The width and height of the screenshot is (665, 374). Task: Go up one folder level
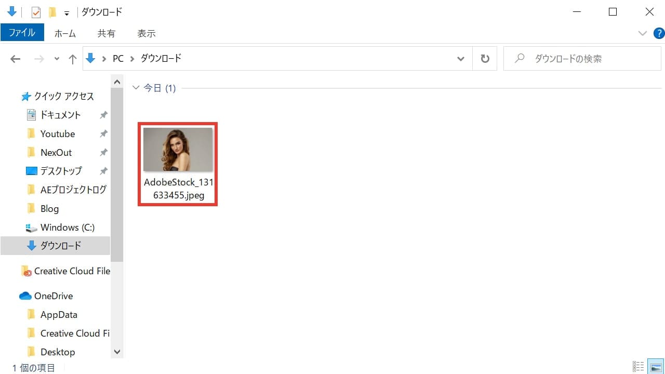[73, 59]
